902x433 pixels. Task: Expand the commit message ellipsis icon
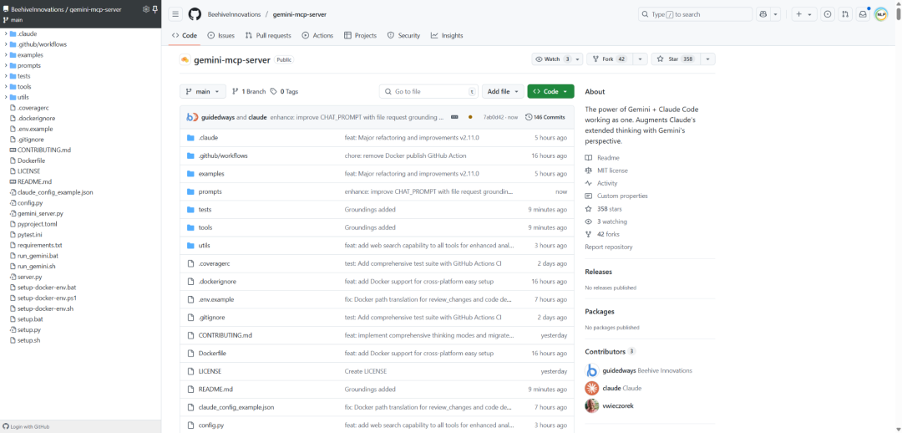(x=454, y=117)
